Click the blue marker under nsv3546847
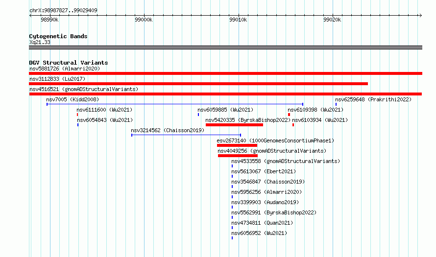This screenshot has width=436, height=257. coord(232,187)
